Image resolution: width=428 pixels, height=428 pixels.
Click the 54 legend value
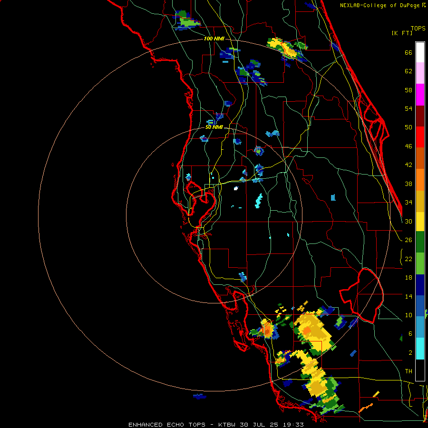tap(409, 108)
